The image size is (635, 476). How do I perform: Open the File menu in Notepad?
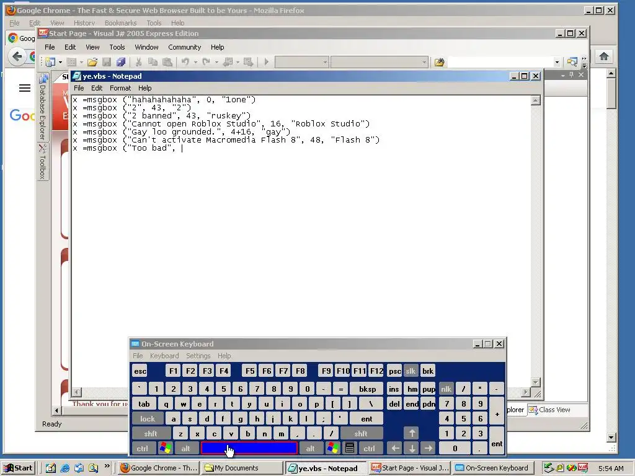(x=79, y=88)
